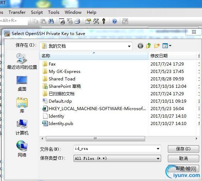Viewport: 202px width, 181px height.
Task: Go back with the round Back arrow
Action: click(140, 46)
